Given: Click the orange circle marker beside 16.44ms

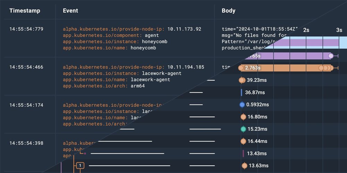Looking at the screenshot, I should pos(244,141).
